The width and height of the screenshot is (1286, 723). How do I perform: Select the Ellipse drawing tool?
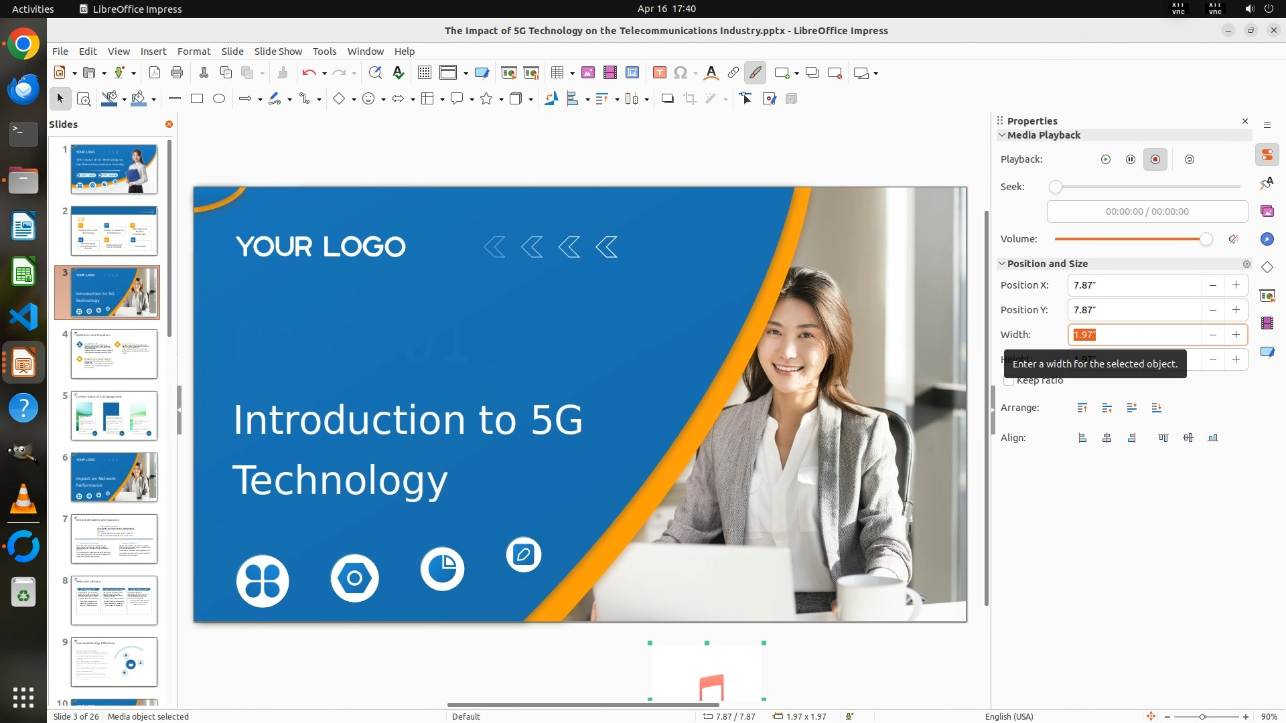point(219,99)
